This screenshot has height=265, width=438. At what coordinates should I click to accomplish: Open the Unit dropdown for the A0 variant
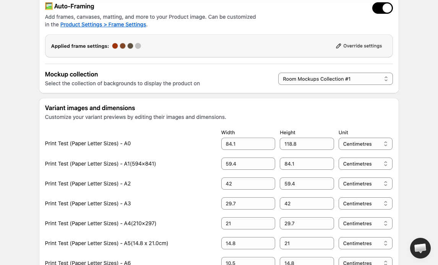365,144
